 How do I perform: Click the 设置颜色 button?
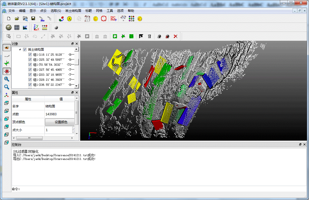click(x=61, y=122)
